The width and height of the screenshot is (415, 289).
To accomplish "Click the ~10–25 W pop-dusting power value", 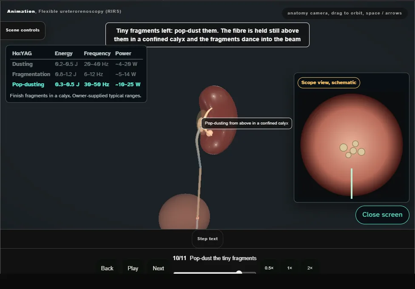I will (128, 85).
